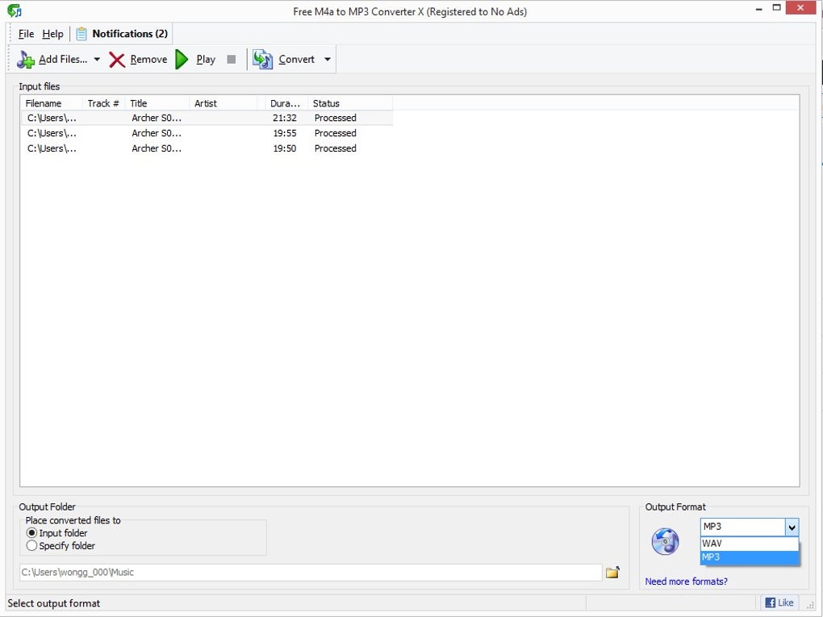Open the File menu
823x617 pixels.
[x=26, y=34]
